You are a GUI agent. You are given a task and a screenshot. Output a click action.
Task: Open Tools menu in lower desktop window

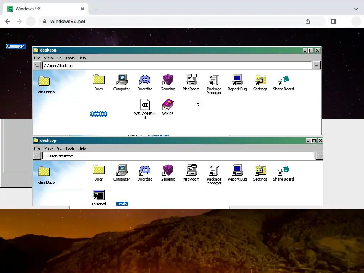coord(70,148)
